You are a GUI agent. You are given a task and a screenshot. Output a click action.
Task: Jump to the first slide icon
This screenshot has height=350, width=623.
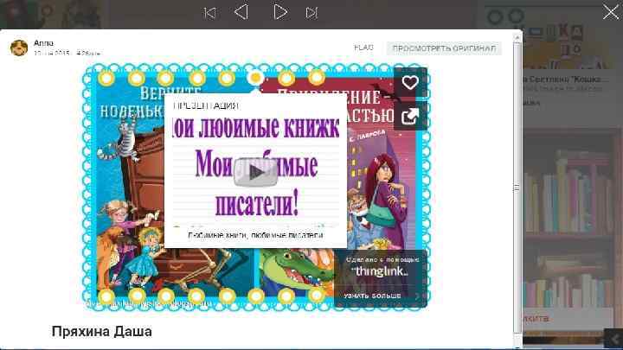[209, 13]
